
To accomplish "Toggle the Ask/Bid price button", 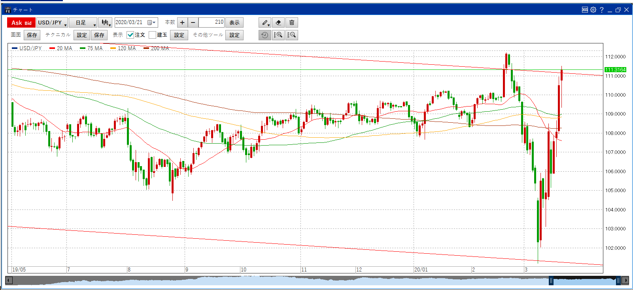I will point(21,22).
